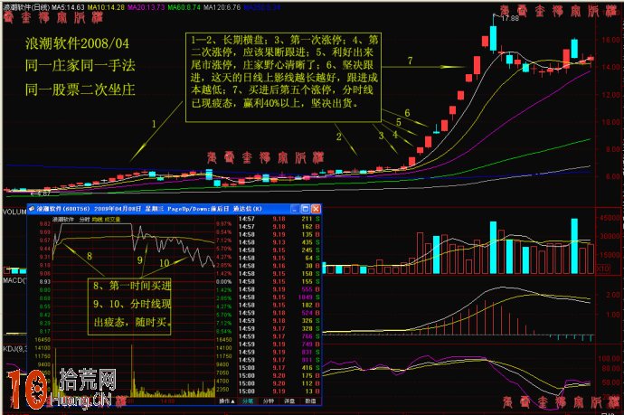Click the 2.00 MACD axis label
Image resolution: width=624 pixels, height=415 pixels.
[613, 295]
